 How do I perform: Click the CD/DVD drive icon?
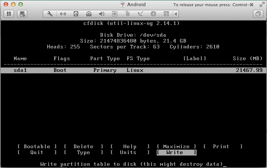click(x=89, y=14)
